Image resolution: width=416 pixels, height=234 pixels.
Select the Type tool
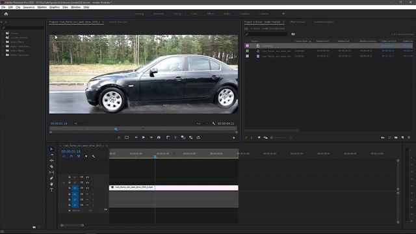click(x=51, y=190)
